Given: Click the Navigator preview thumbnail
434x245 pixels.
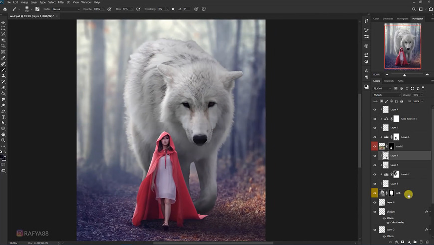Looking at the screenshot, I should [x=403, y=46].
